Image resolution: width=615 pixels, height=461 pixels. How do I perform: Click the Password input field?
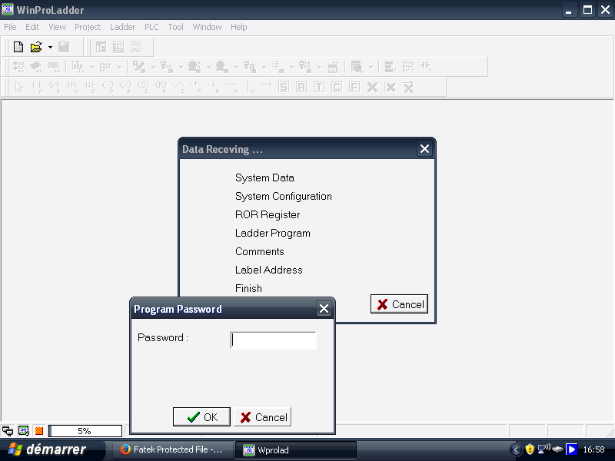tap(274, 340)
